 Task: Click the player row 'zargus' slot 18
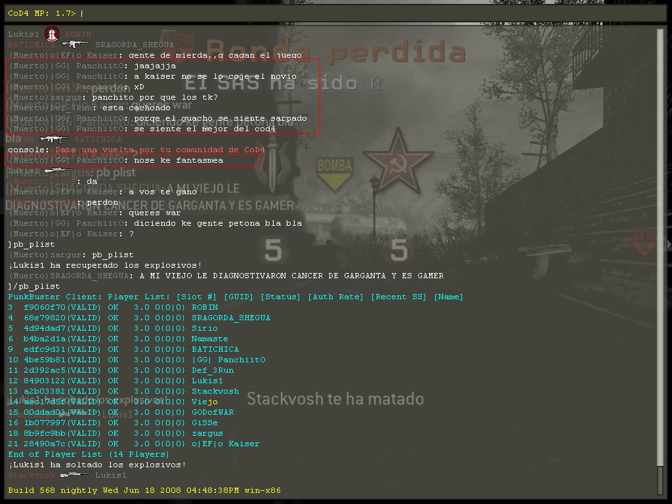point(115,433)
